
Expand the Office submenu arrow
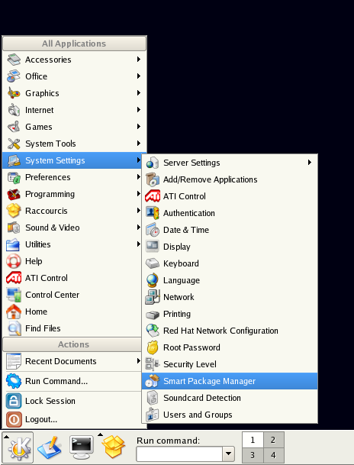138,76
